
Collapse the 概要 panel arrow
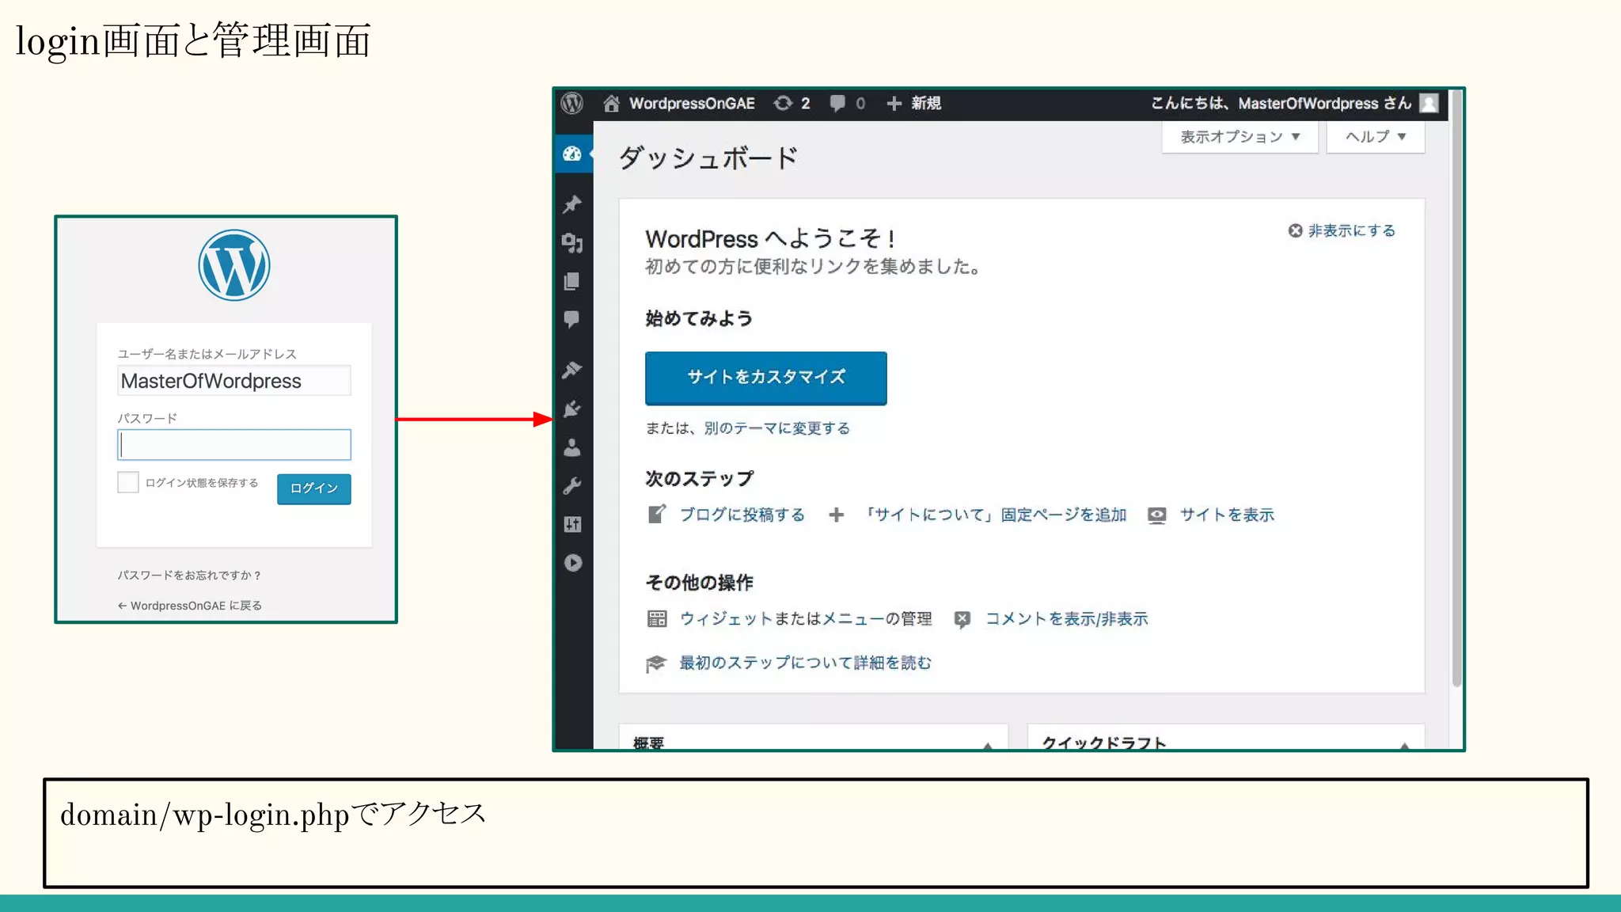coord(988,745)
